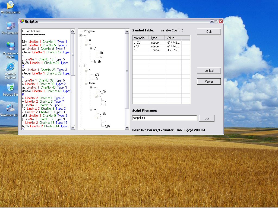Select the a78 row in Symbol Table
The height and width of the screenshot is (208, 278).
pyautogui.click(x=161, y=46)
